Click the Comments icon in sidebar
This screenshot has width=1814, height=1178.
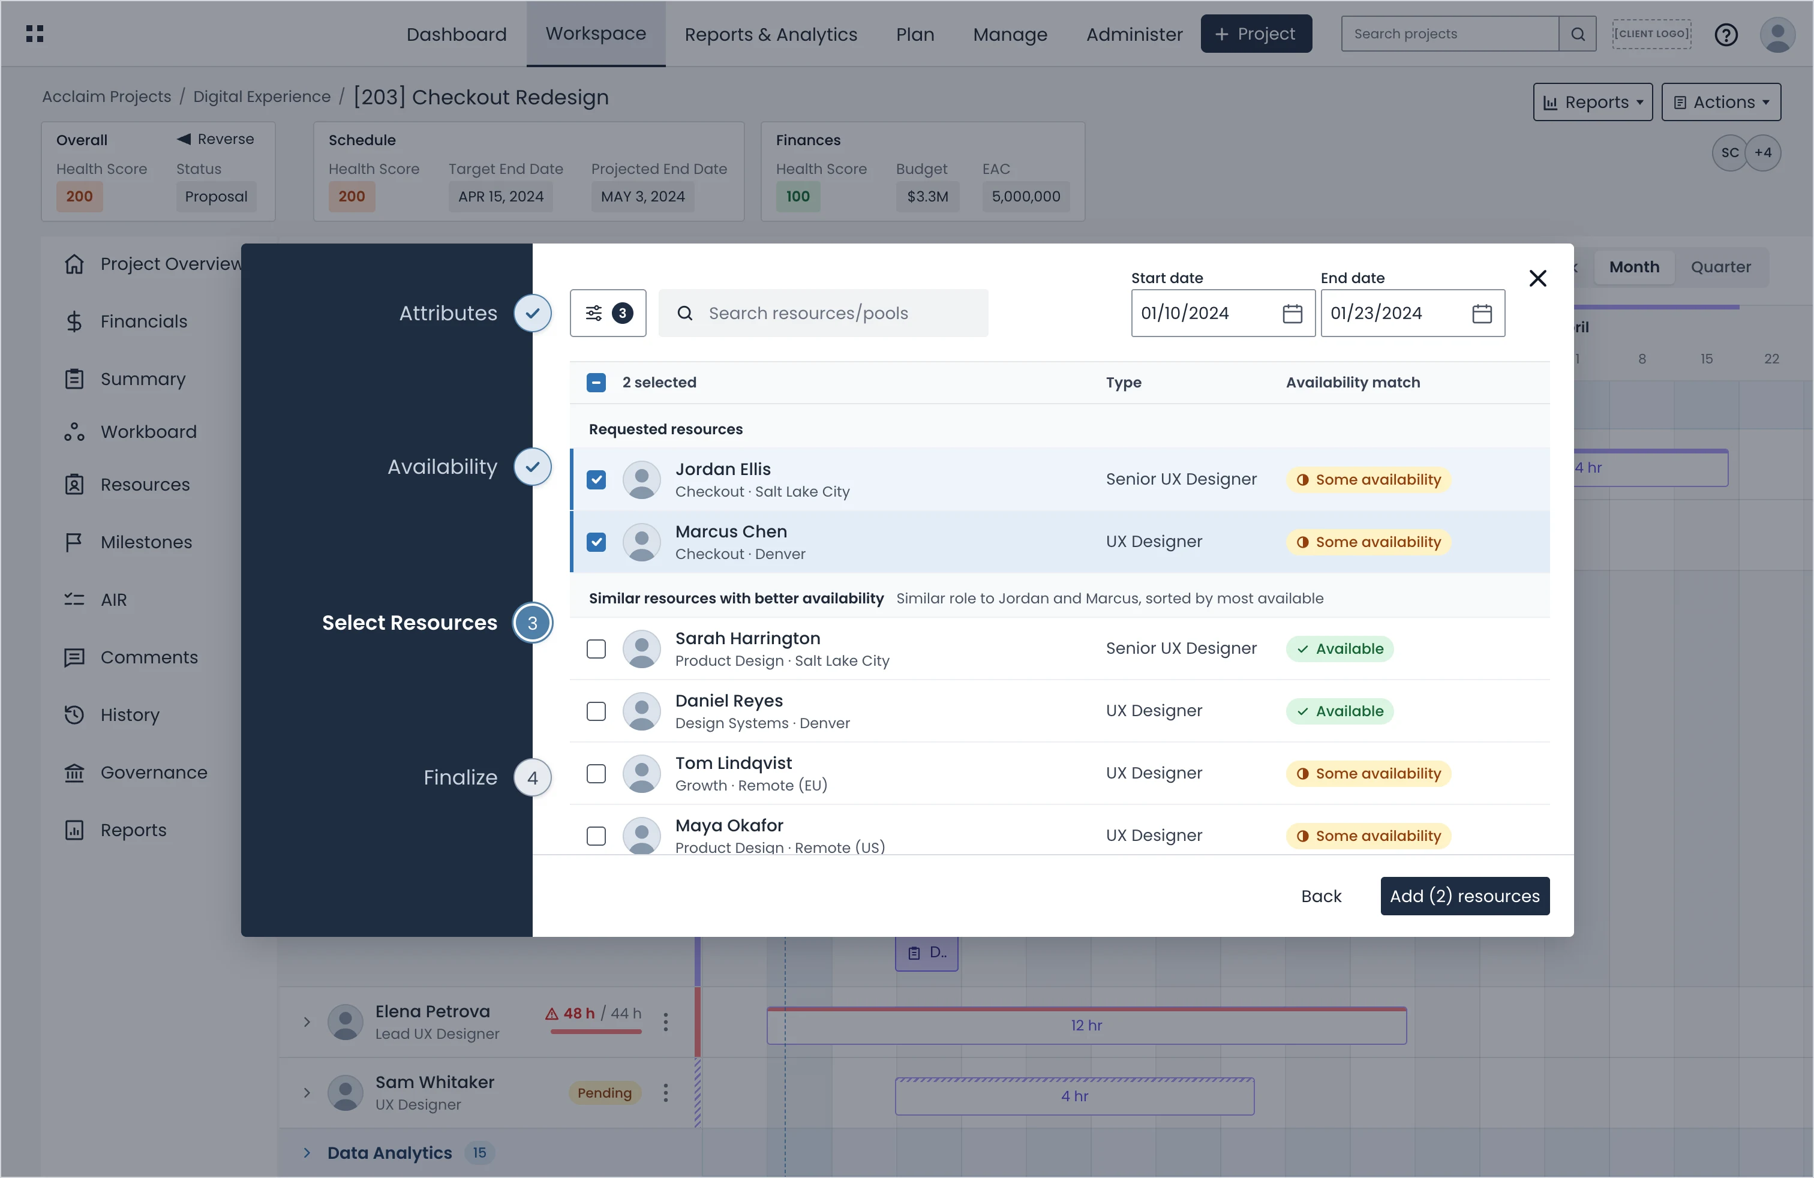point(74,657)
